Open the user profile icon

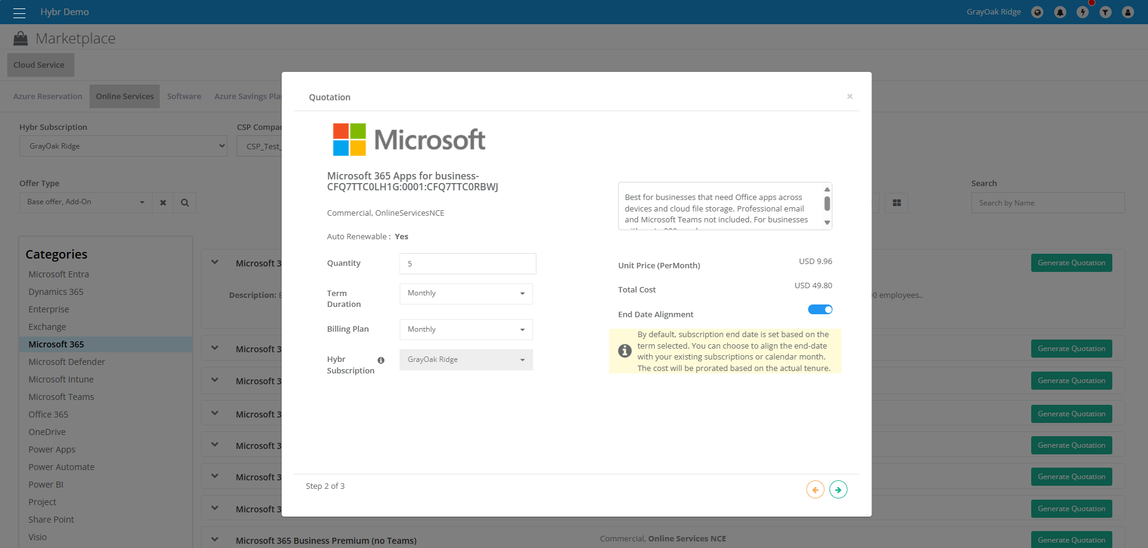(x=1128, y=12)
